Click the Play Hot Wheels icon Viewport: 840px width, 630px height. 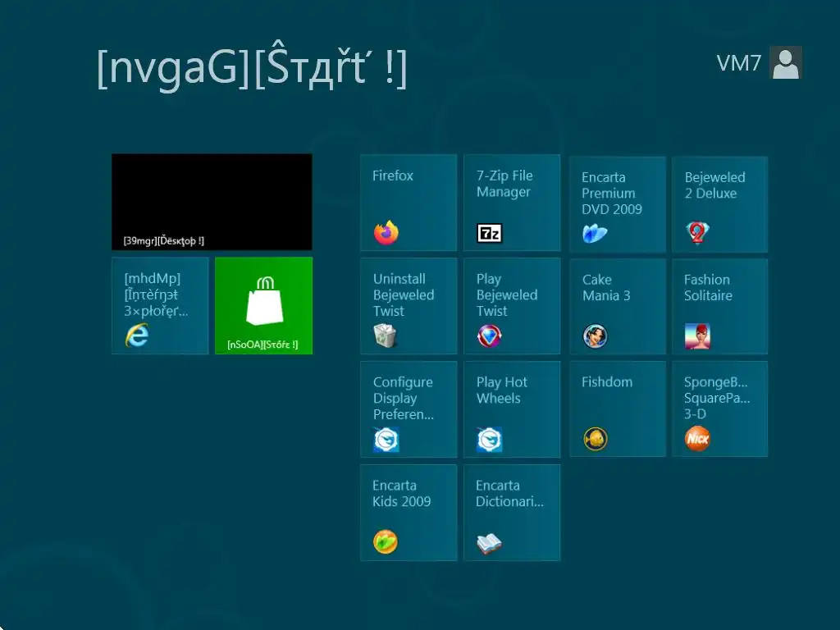pos(490,440)
